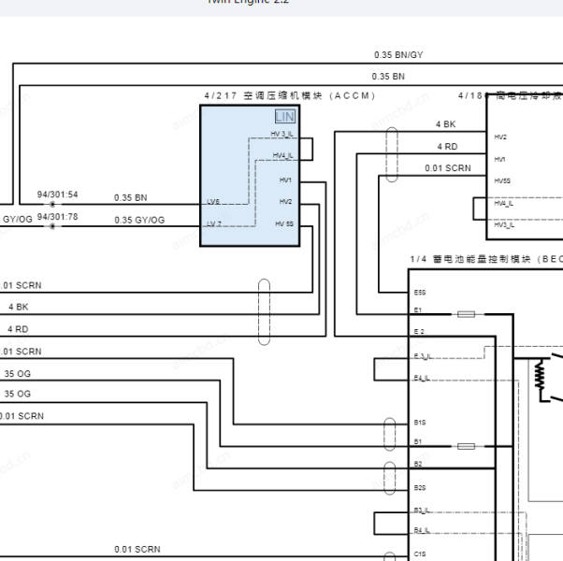Click the HV 5S pin on the ACCM module

pyautogui.click(x=283, y=223)
